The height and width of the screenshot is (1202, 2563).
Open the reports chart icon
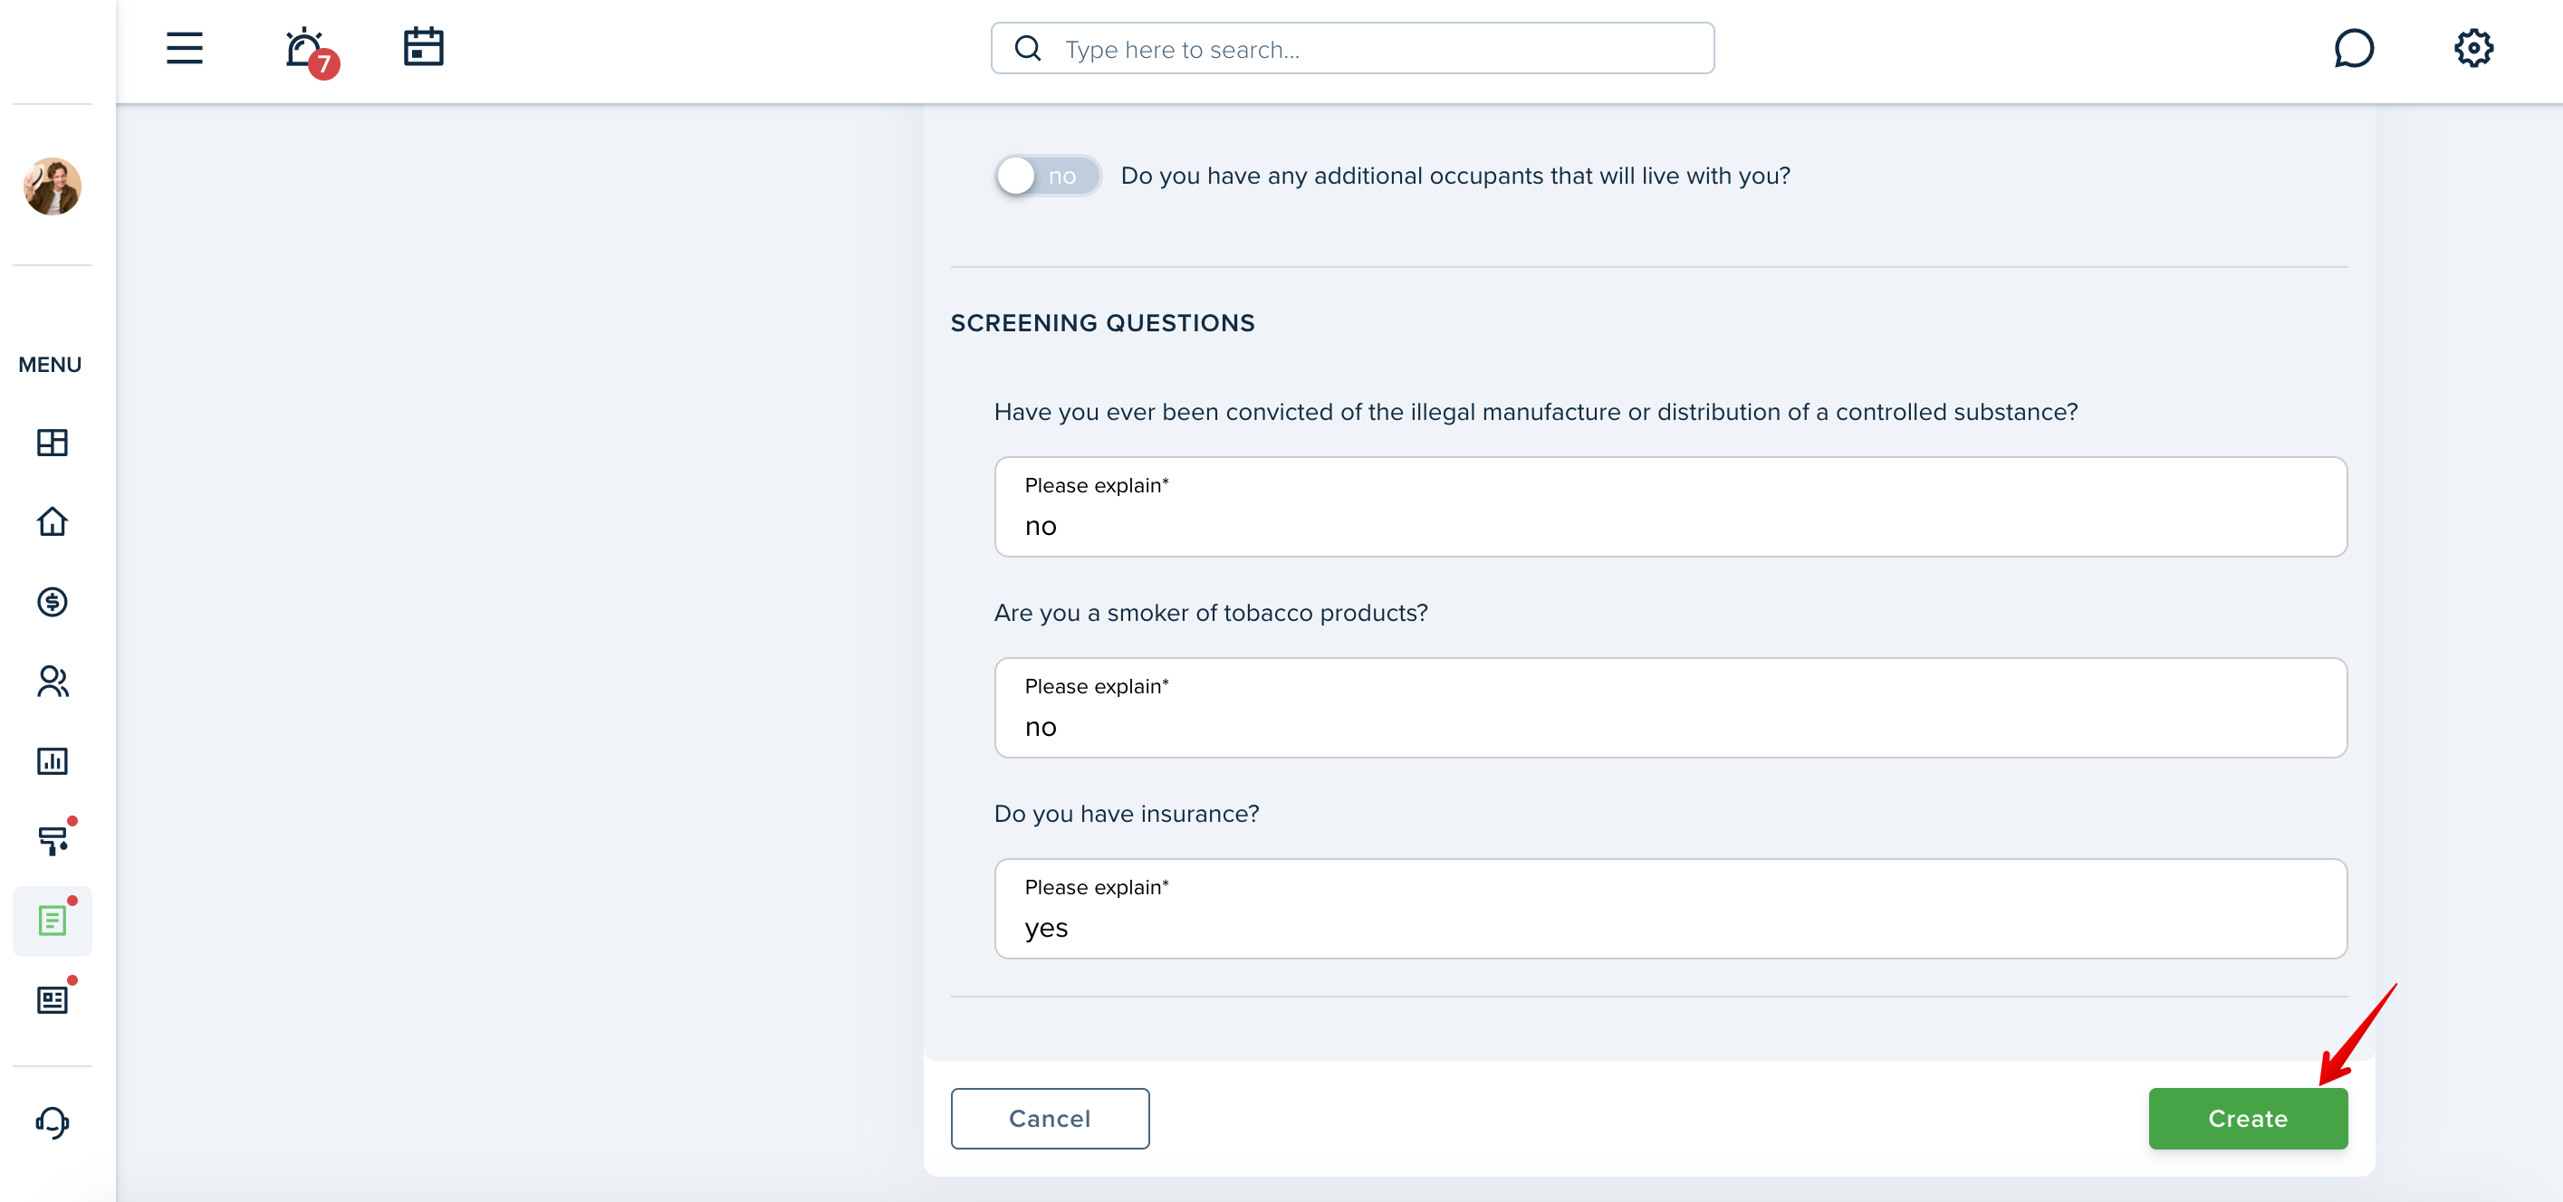[52, 760]
